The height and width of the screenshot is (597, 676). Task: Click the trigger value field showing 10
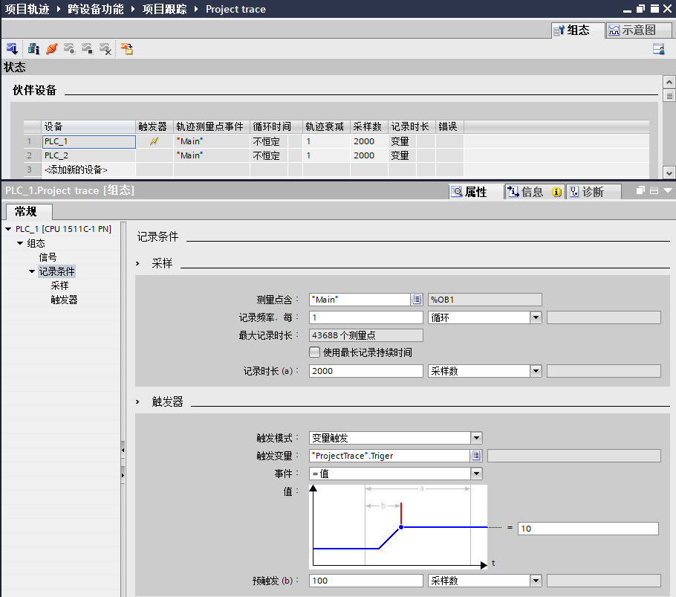(x=588, y=528)
